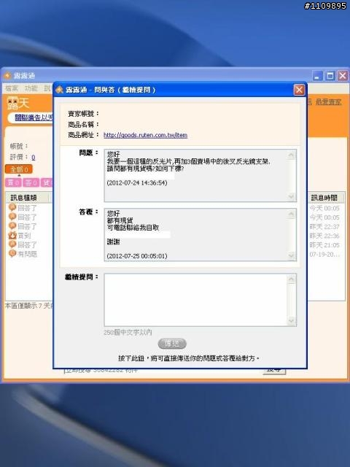Select the pink 答 0 tab

[x=31, y=182]
